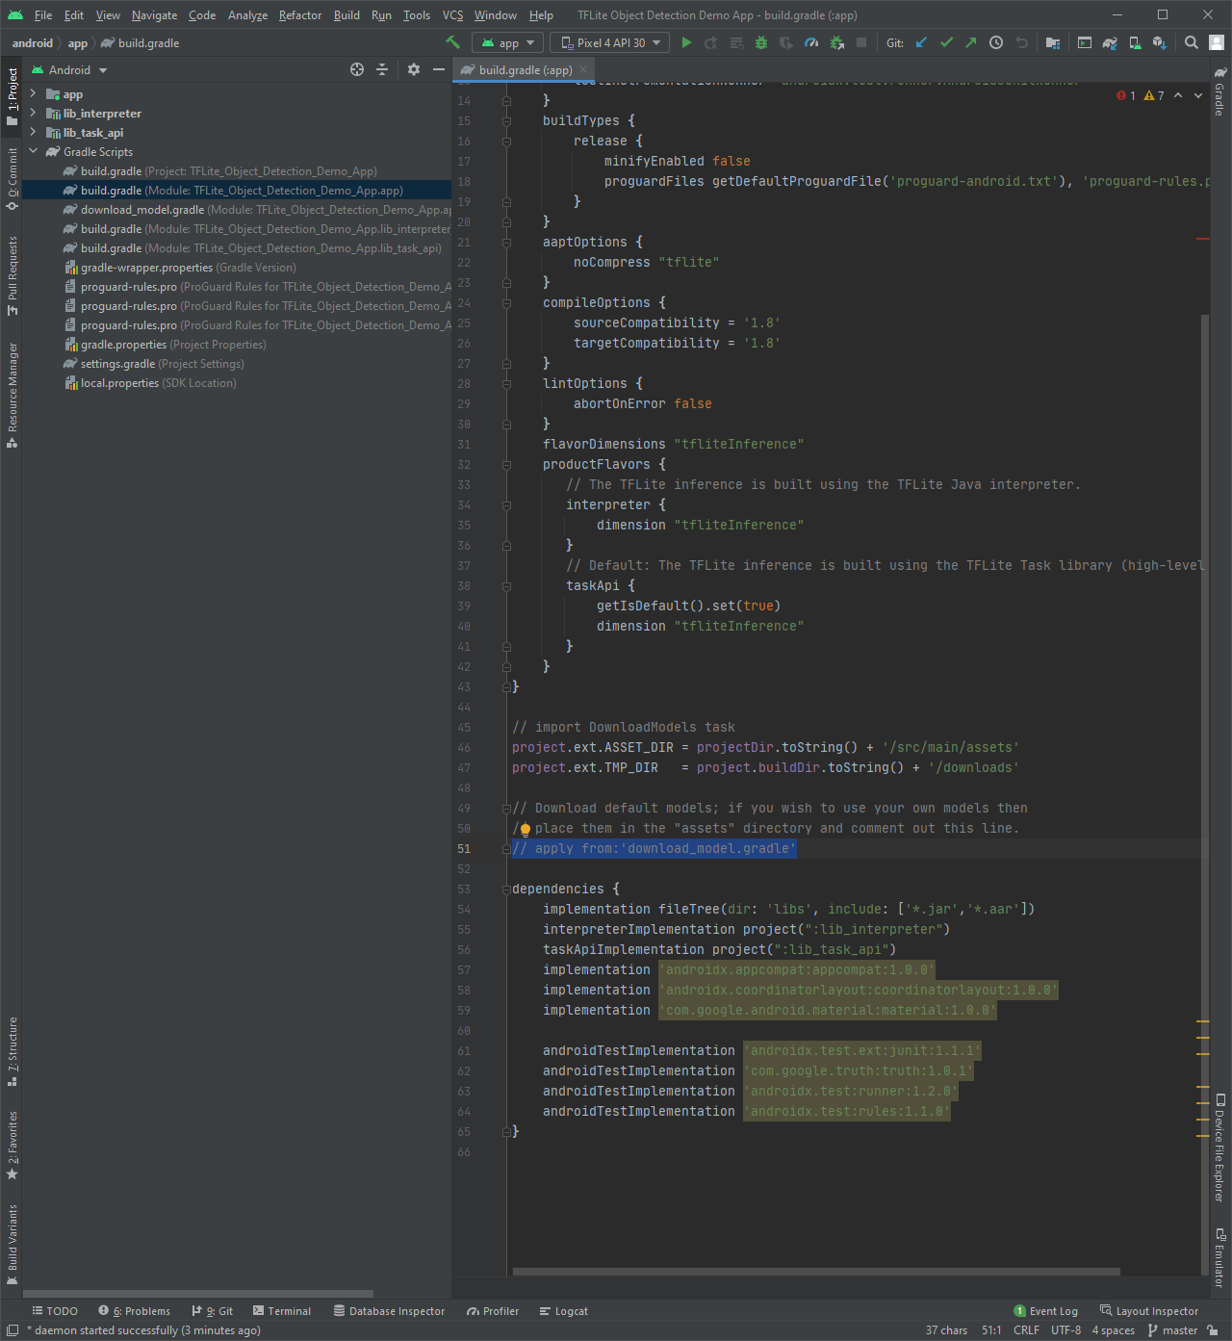Run the app with green play button
The image size is (1232, 1341).
coord(686,42)
